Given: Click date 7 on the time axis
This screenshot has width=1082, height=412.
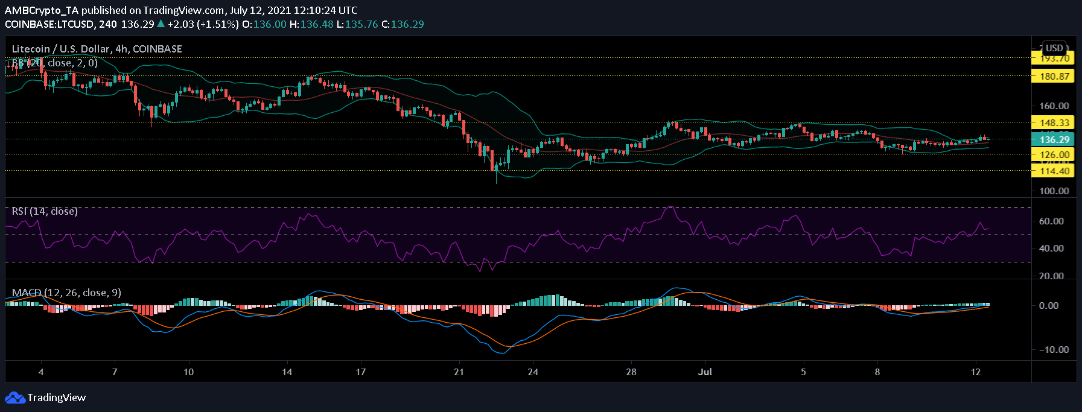Looking at the screenshot, I should [115, 372].
